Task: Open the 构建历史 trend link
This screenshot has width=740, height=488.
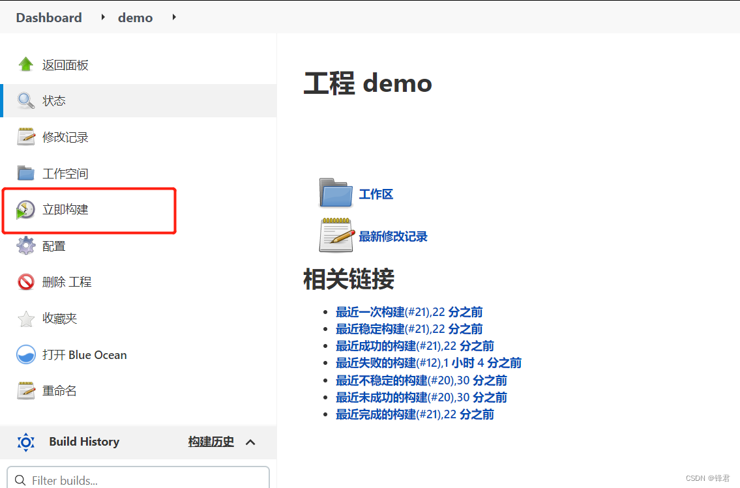Action: tap(211, 442)
